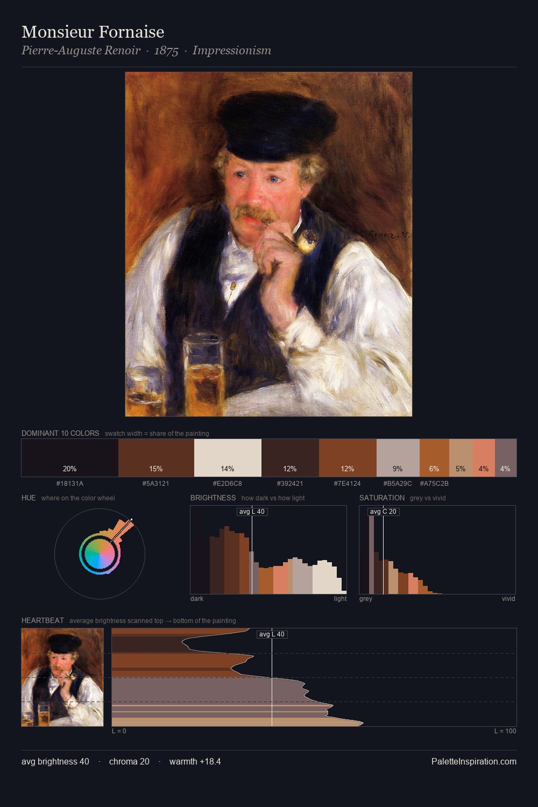This screenshot has width=538, height=807.
Task: Click the 'dark' axis label
Action: pos(197,599)
